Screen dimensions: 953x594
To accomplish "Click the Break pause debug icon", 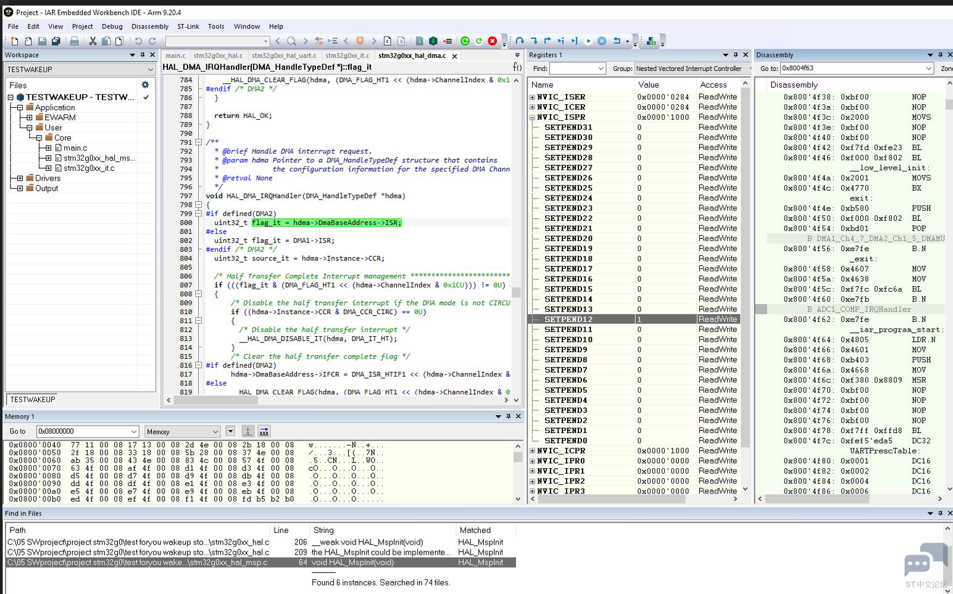I will tap(602, 41).
